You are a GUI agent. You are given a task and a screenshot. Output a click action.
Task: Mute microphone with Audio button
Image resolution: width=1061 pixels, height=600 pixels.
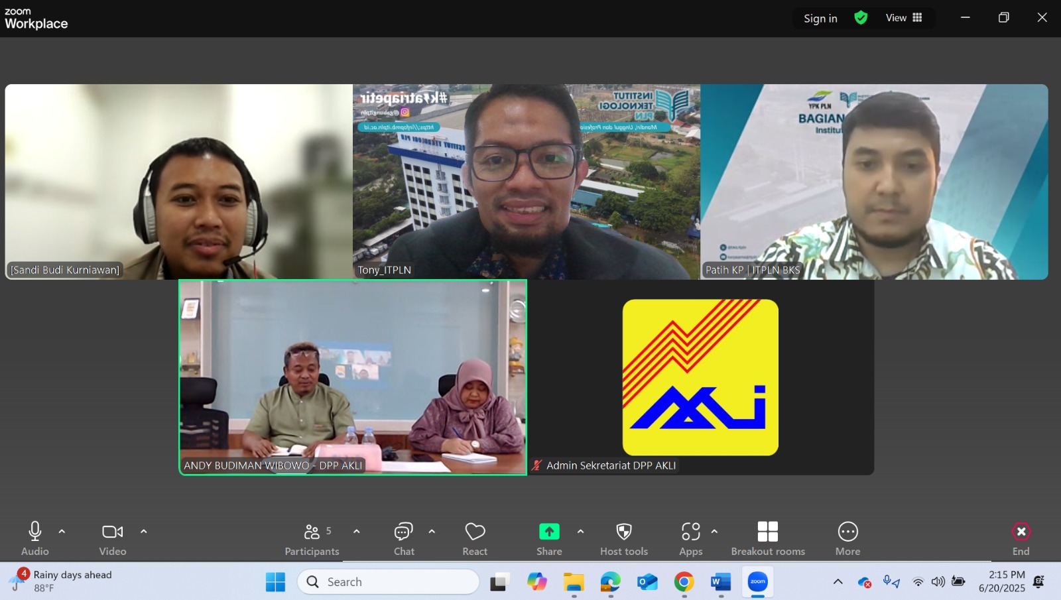pyautogui.click(x=35, y=538)
